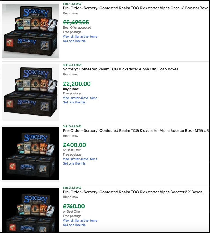Click Sell one like this under the £2,200.00 listing
210x233 pixels.
point(74,102)
